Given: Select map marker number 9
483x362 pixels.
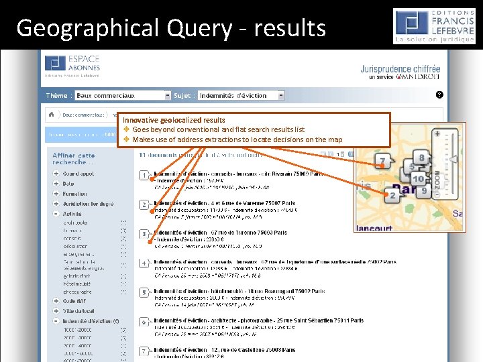Looking at the screenshot, I should click(x=424, y=191).
